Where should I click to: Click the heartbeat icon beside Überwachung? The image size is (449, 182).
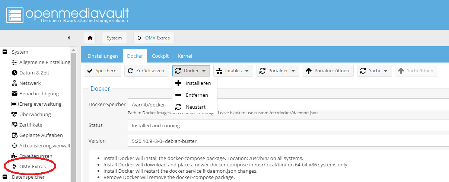15,114
